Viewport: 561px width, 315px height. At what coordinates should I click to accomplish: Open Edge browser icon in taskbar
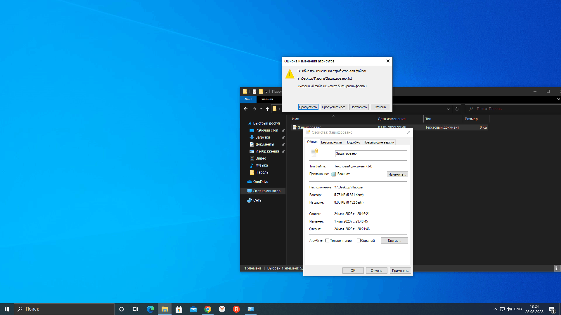150,309
